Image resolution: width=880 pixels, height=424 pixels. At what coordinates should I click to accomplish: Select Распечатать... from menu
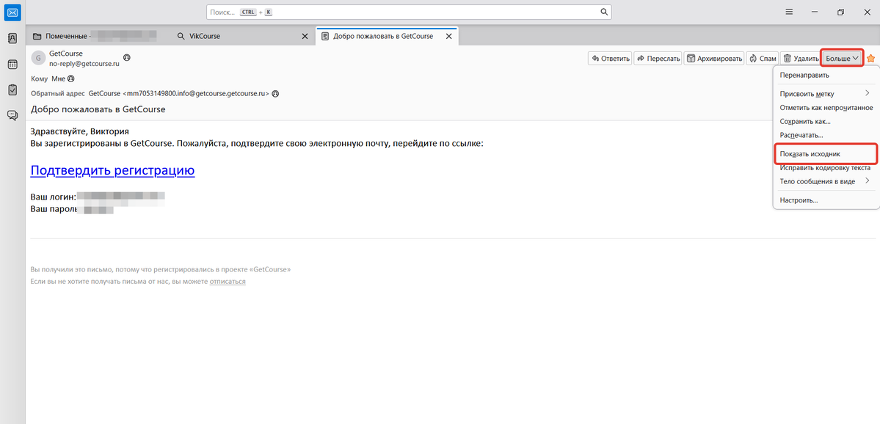coord(826,135)
